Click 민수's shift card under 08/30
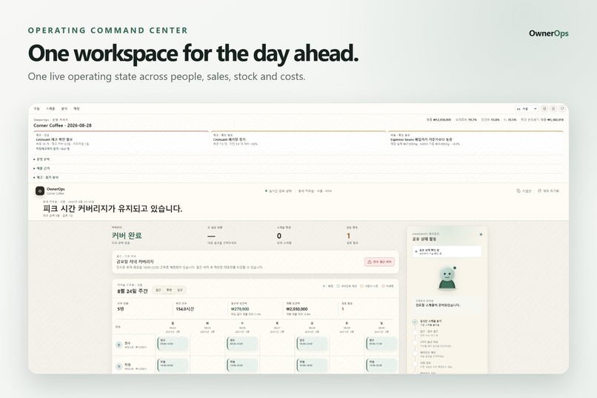The image size is (597, 398). [x=381, y=344]
